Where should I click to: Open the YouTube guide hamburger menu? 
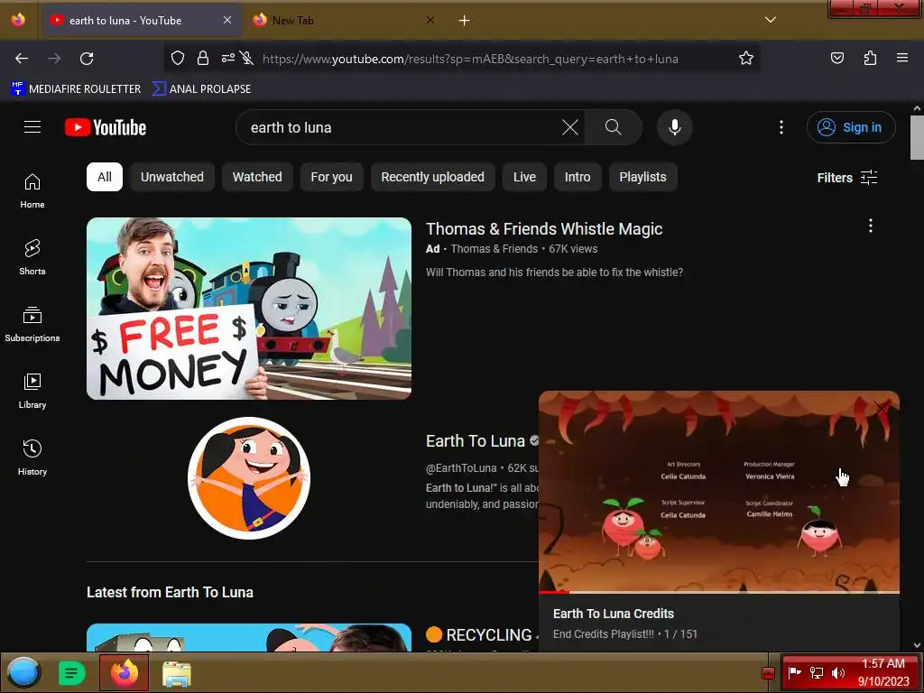pos(32,126)
